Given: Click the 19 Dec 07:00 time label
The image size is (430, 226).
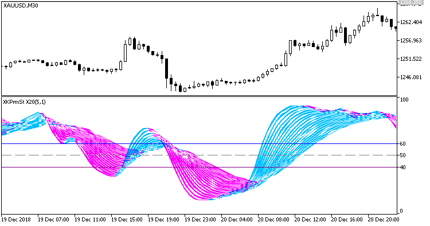Looking at the screenshot, I should click(53, 220).
